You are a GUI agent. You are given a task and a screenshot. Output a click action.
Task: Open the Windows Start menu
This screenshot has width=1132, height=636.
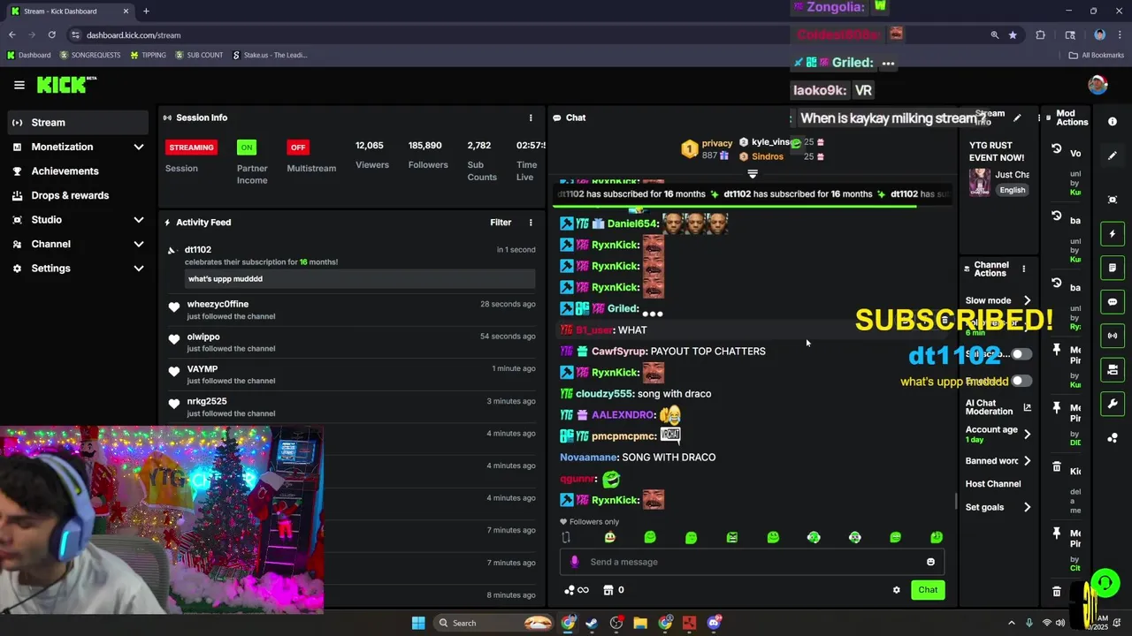[418, 623]
